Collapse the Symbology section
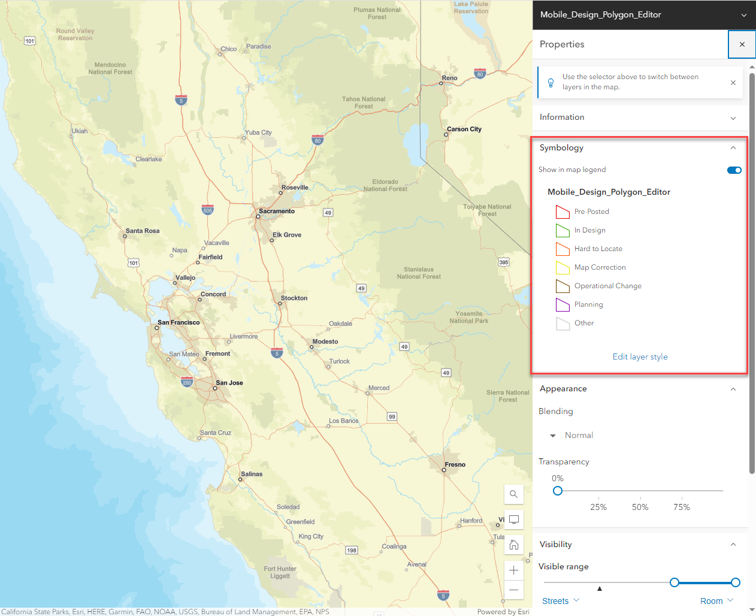This screenshot has width=756, height=616. 733,147
